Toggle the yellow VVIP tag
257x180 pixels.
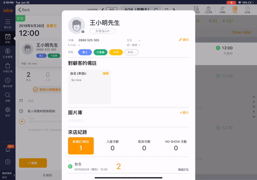[x=116, y=52]
